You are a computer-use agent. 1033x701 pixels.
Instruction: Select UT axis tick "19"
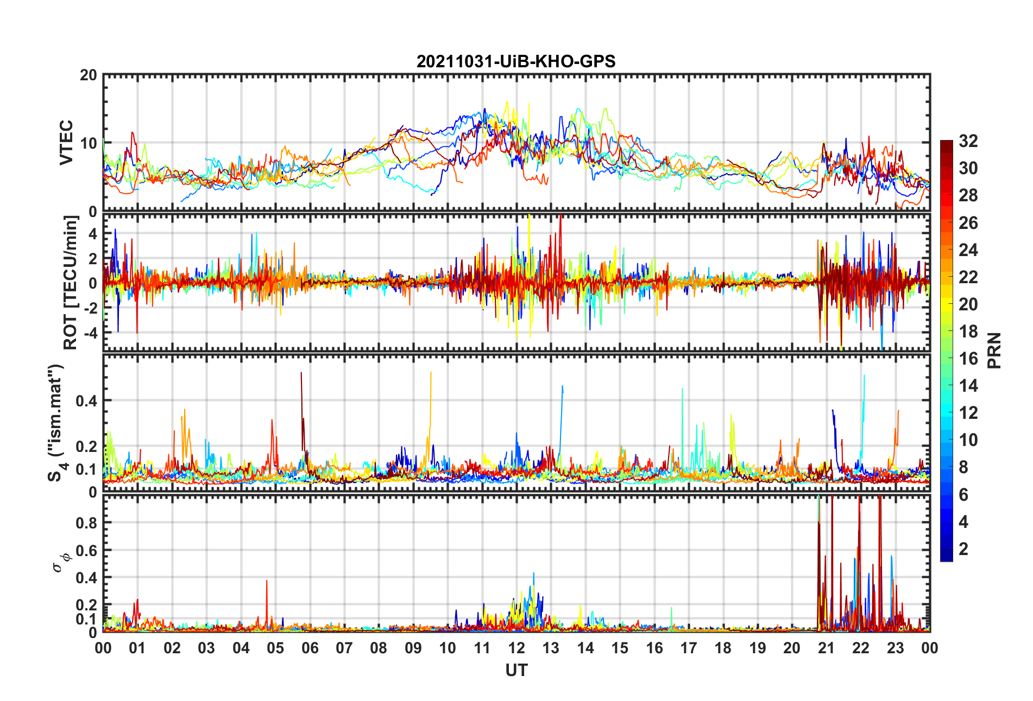click(x=758, y=648)
